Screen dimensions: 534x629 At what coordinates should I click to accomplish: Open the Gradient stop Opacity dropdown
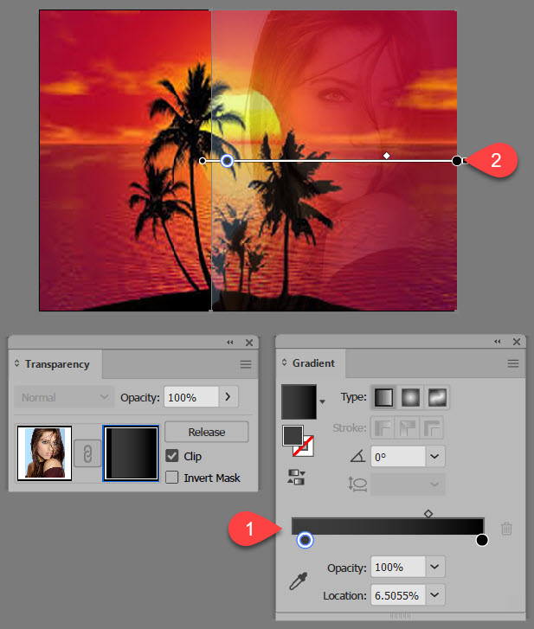(x=435, y=567)
